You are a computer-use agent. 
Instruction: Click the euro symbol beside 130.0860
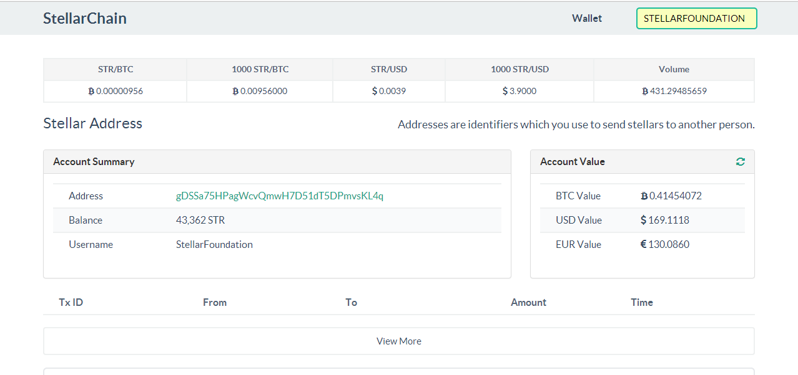(x=643, y=245)
